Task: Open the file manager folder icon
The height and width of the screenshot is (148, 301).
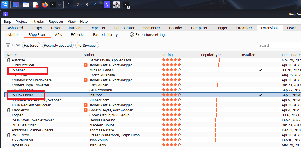Action: pos(26,5)
